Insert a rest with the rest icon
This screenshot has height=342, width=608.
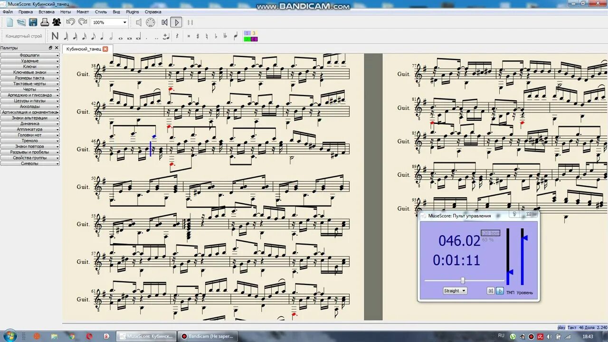[x=176, y=36]
